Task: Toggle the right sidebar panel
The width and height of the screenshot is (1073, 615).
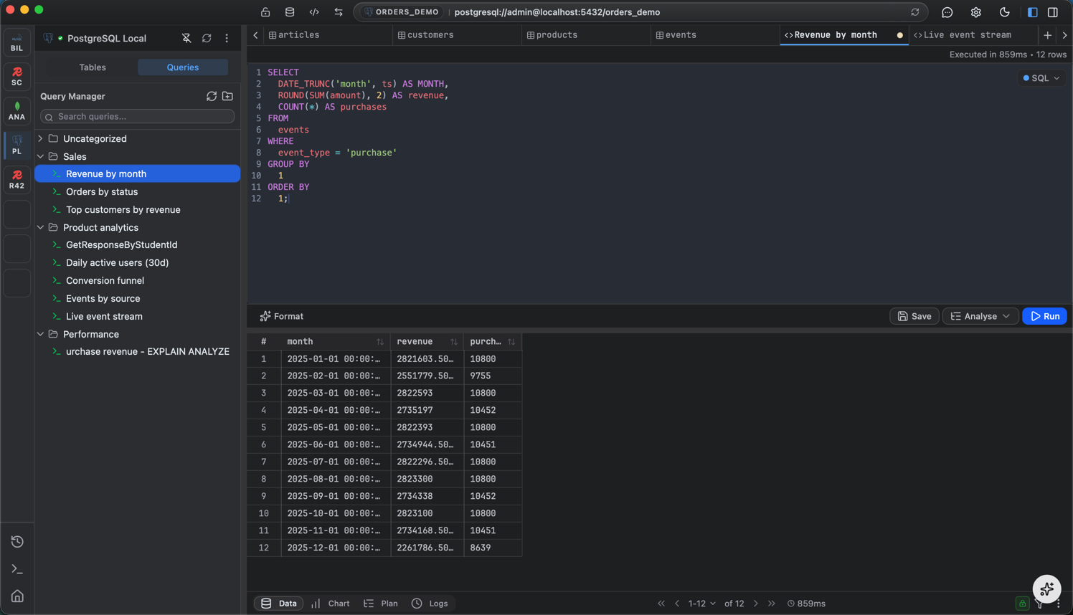Action: [x=1053, y=12]
